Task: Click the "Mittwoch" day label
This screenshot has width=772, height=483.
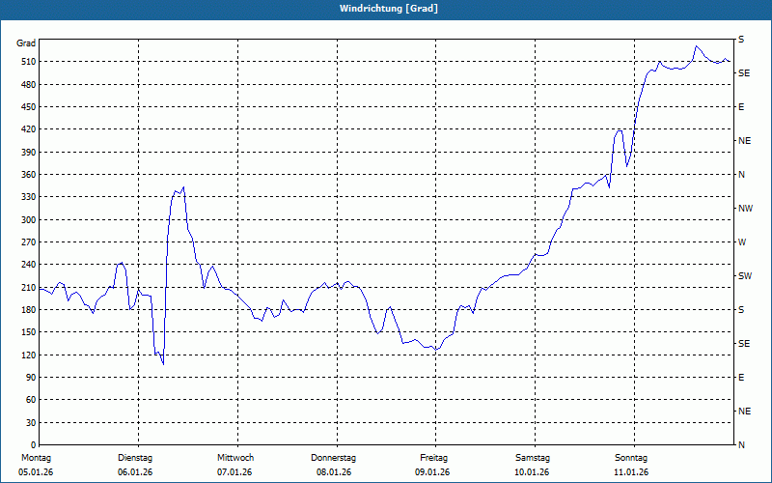Action: pyautogui.click(x=235, y=458)
